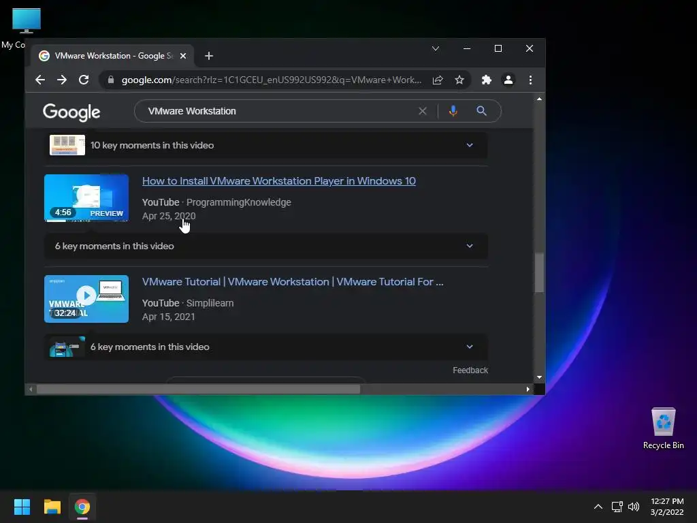Open a new tab with the plus button
697x523 pixels.
209,56
